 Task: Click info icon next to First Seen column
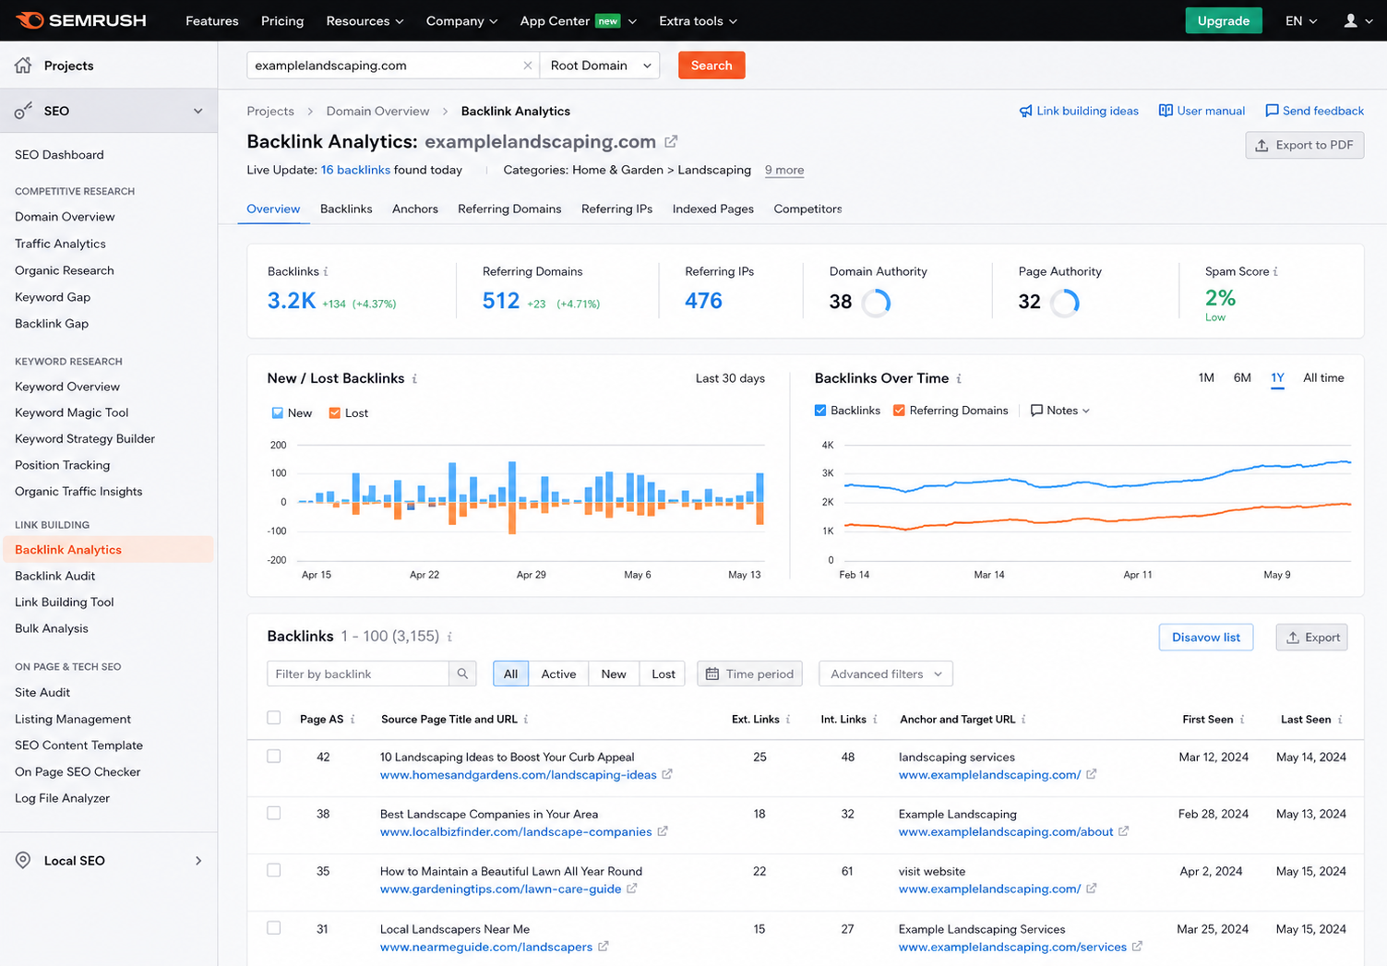pyautogui.click(x=1242, y=720)
